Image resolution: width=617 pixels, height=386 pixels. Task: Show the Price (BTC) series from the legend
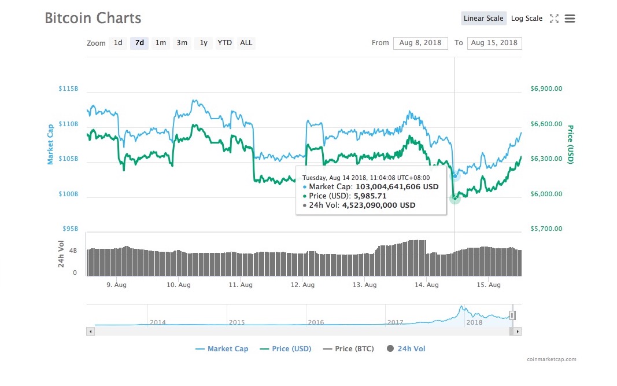(x=348, y=349)
